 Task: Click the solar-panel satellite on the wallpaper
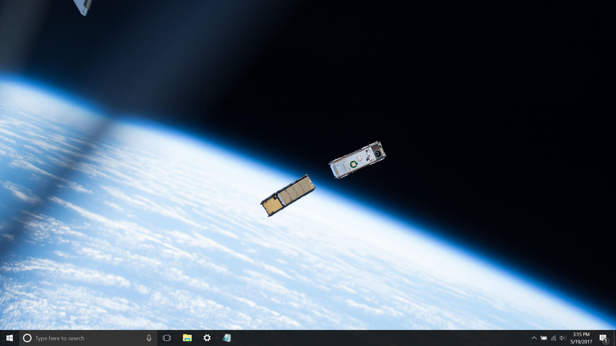click(x=288, y=195)
